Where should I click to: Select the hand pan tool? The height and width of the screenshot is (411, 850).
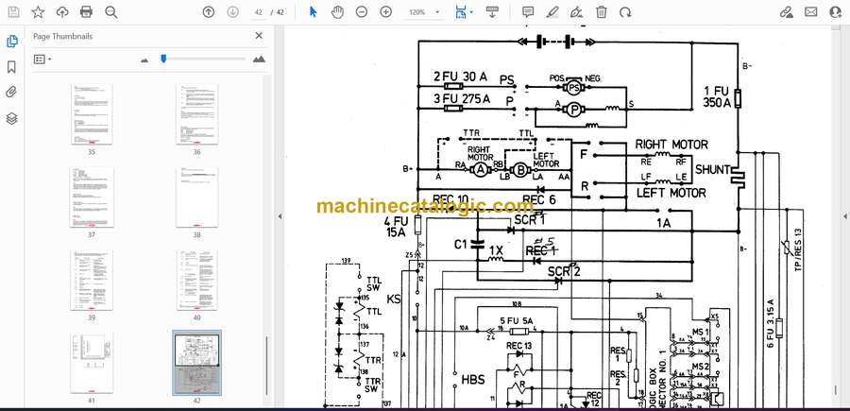click(338, 12)
